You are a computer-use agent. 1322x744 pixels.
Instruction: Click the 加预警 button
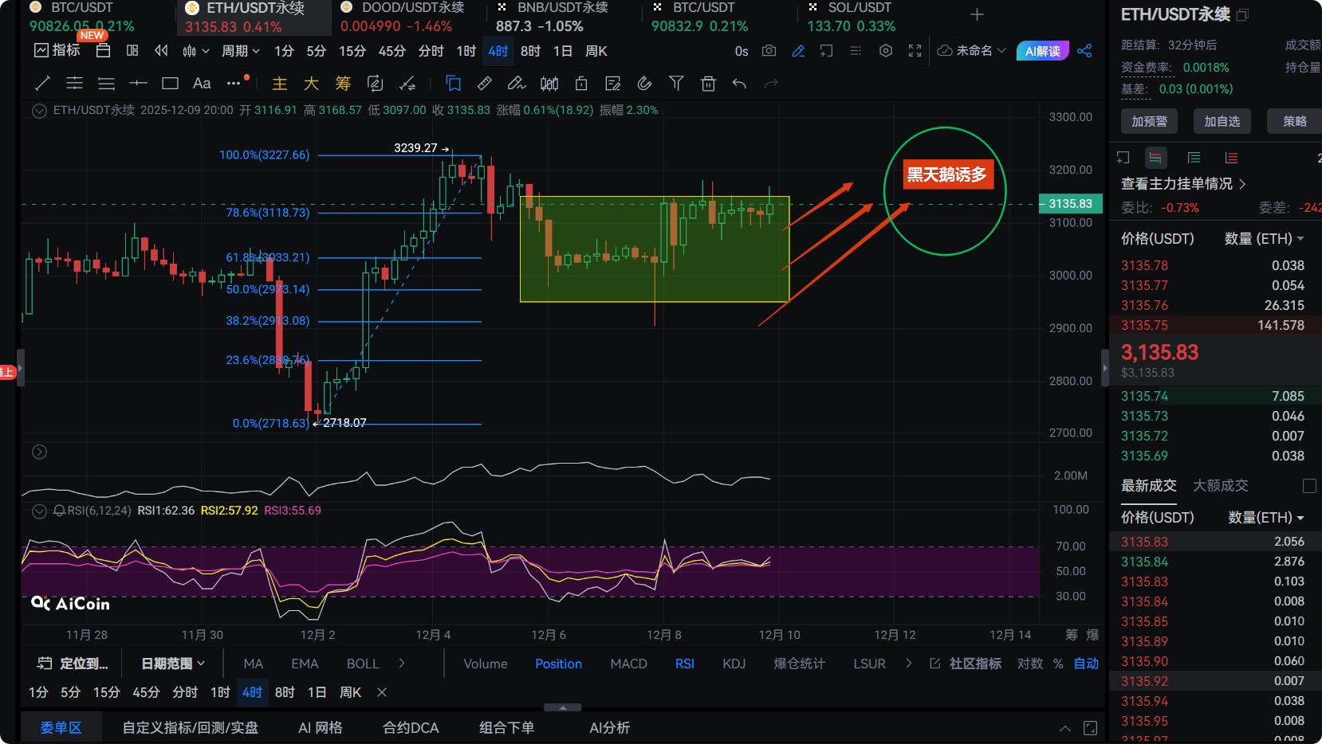point(1149,121)
